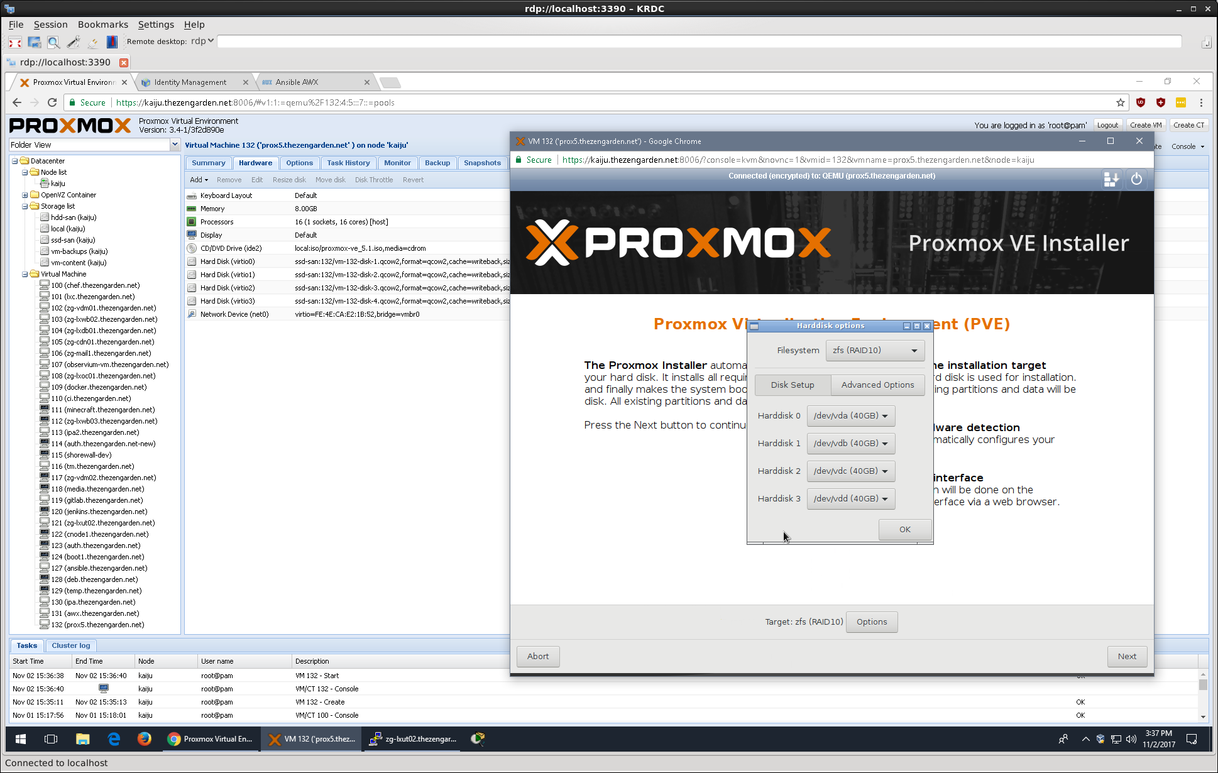This screenshot has height=773, width=1218.
Task: Close the rdp://localhost:3390 session tab
Action: click(x=124, y=62)
